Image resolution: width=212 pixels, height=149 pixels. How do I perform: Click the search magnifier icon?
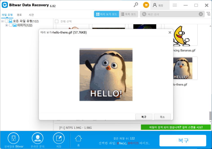pyautogui.click(x=144, y=14)
